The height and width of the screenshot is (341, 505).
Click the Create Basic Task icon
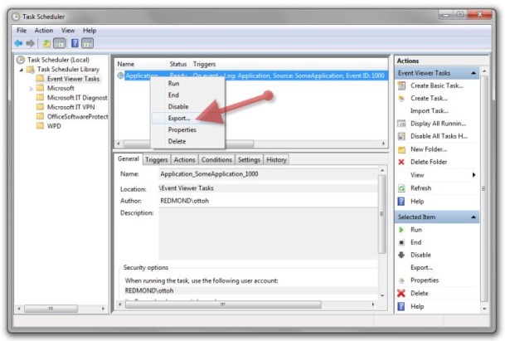(x=401, y=85)
